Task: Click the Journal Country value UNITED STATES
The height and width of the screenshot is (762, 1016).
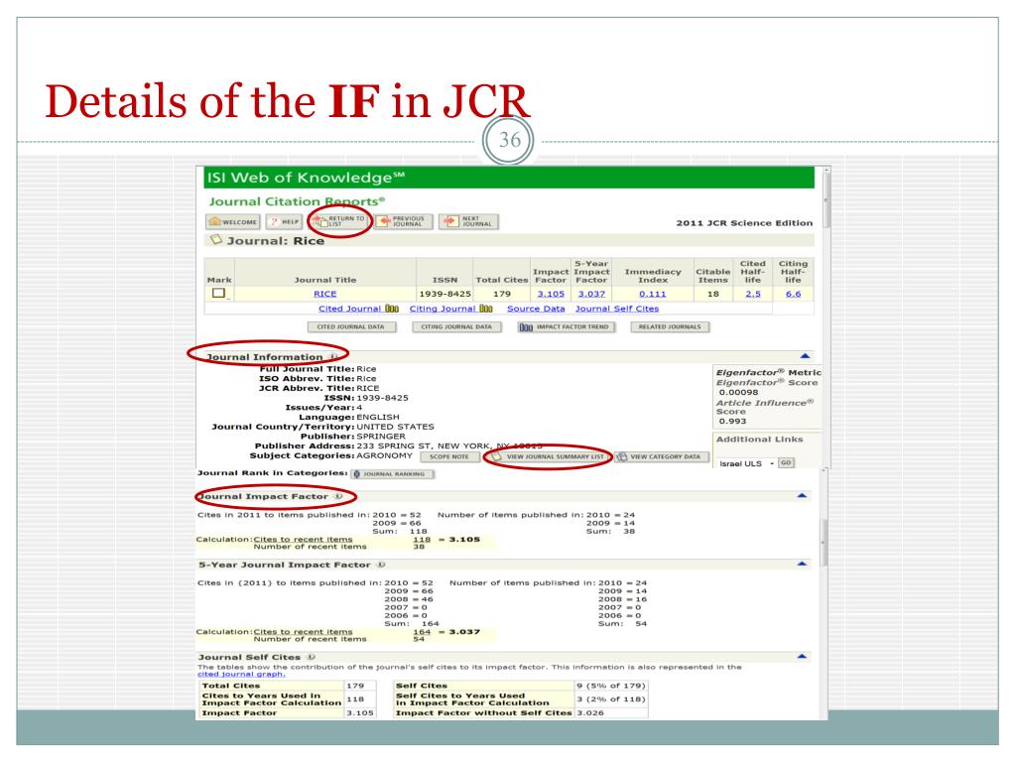Action: click(x=395, y=427)
